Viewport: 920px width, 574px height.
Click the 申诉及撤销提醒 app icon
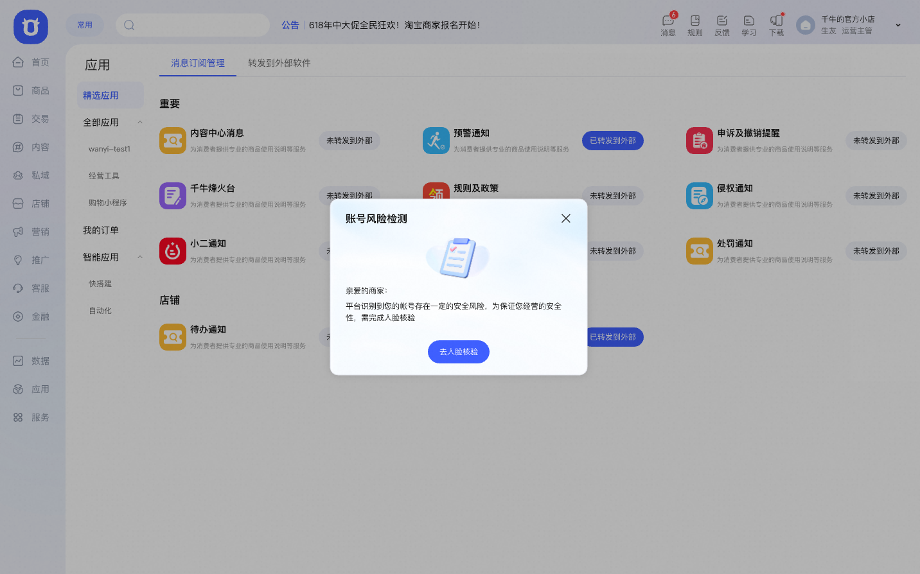pos(700,141)
